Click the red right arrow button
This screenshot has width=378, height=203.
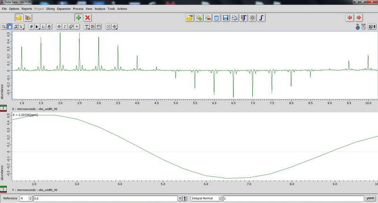(x=359, y=18)
